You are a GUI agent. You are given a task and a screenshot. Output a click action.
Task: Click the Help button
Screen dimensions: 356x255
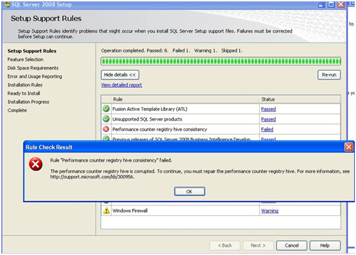pos(325,246)
